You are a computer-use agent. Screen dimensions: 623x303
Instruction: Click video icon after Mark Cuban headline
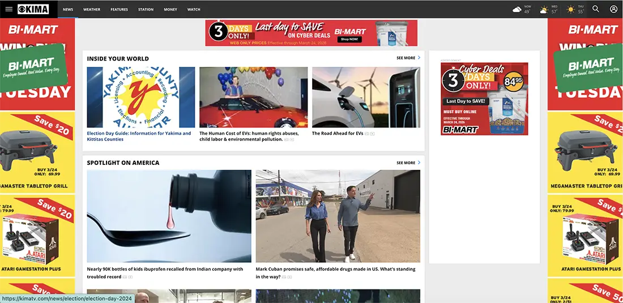(289, 277)
